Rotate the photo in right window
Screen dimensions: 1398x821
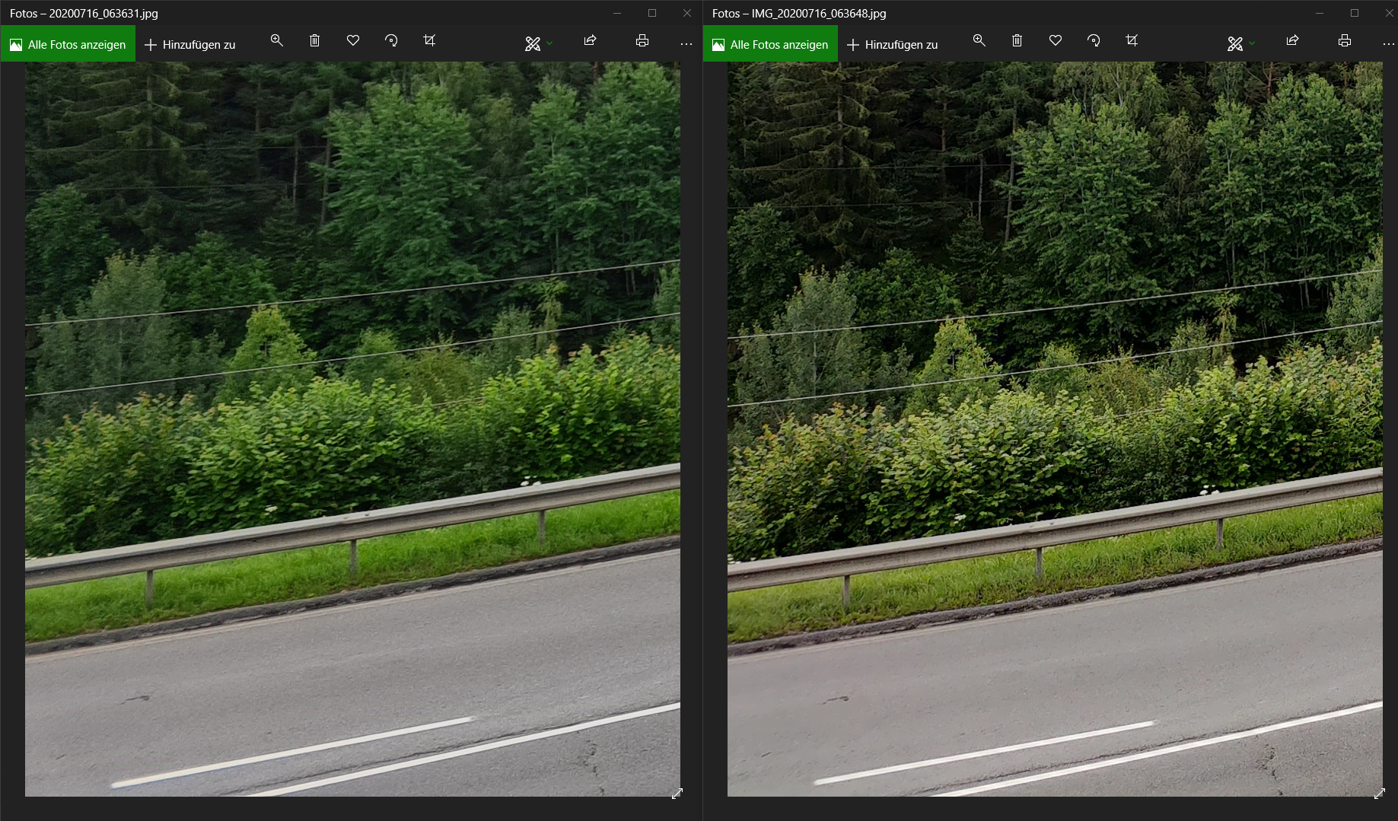1094,41
